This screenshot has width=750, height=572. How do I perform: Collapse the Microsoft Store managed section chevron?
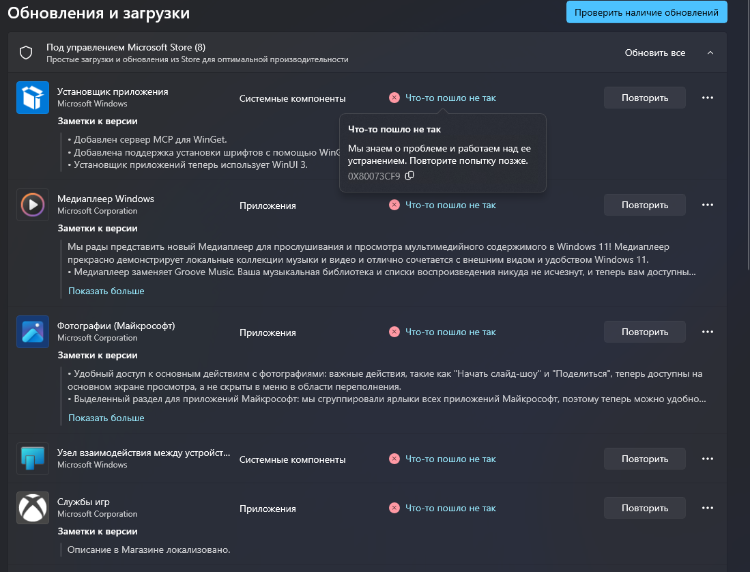710,53
